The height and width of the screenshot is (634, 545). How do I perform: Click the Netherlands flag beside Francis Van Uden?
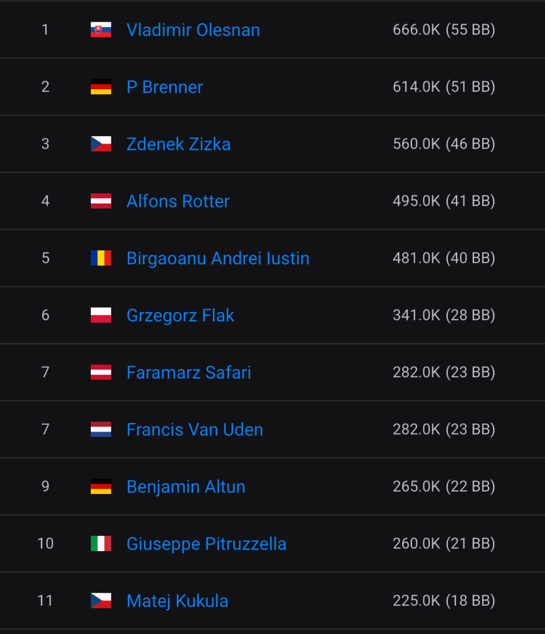pos(101,430)
